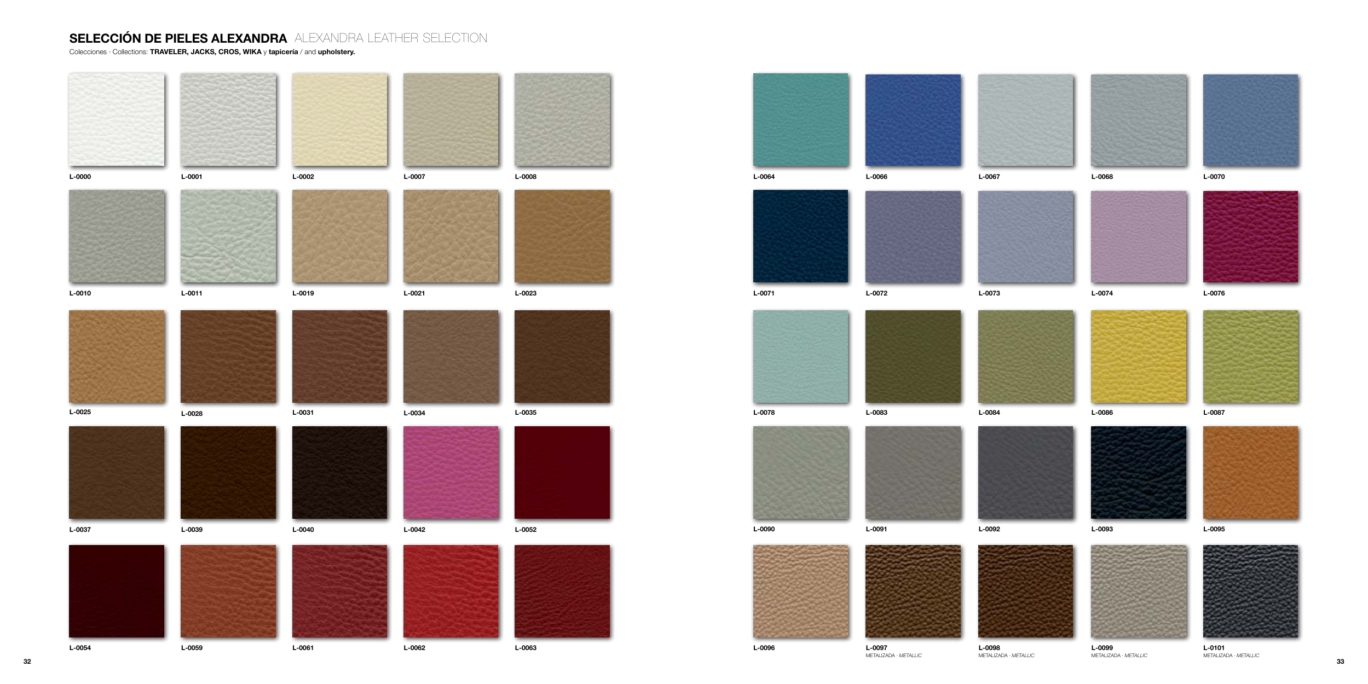Screen dimensions: 1368x684
Task: Click the Alexandra Leather Selection subtitle
Action: pos(390,38)
